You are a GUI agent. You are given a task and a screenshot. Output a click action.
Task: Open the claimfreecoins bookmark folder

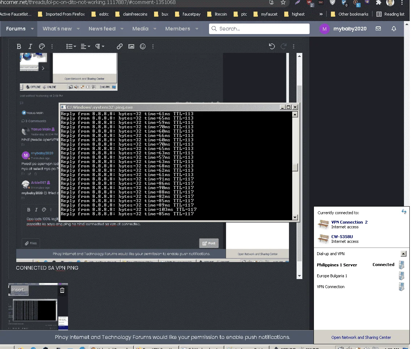coord(131,14)
